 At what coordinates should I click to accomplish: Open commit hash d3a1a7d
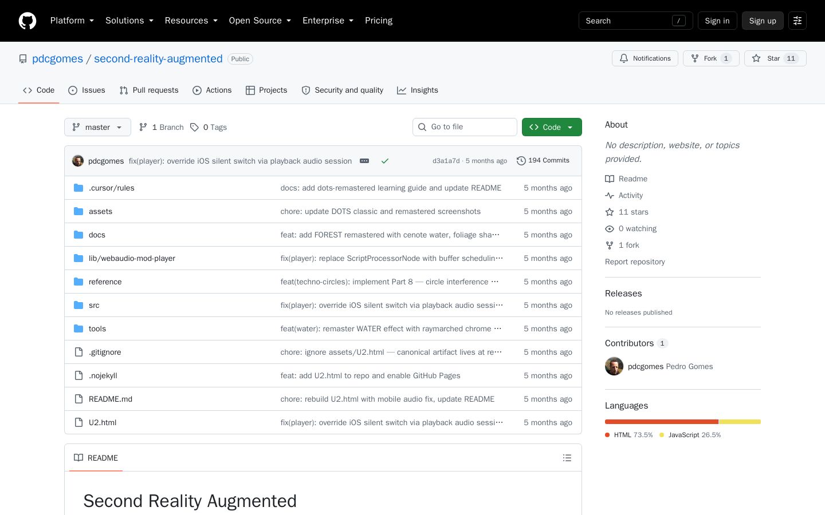click(x=446, y=161)
